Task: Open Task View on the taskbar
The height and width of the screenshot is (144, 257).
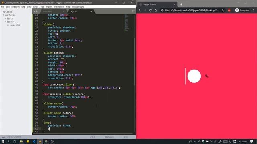Action: pyautogui.click(x=15, y=141)
